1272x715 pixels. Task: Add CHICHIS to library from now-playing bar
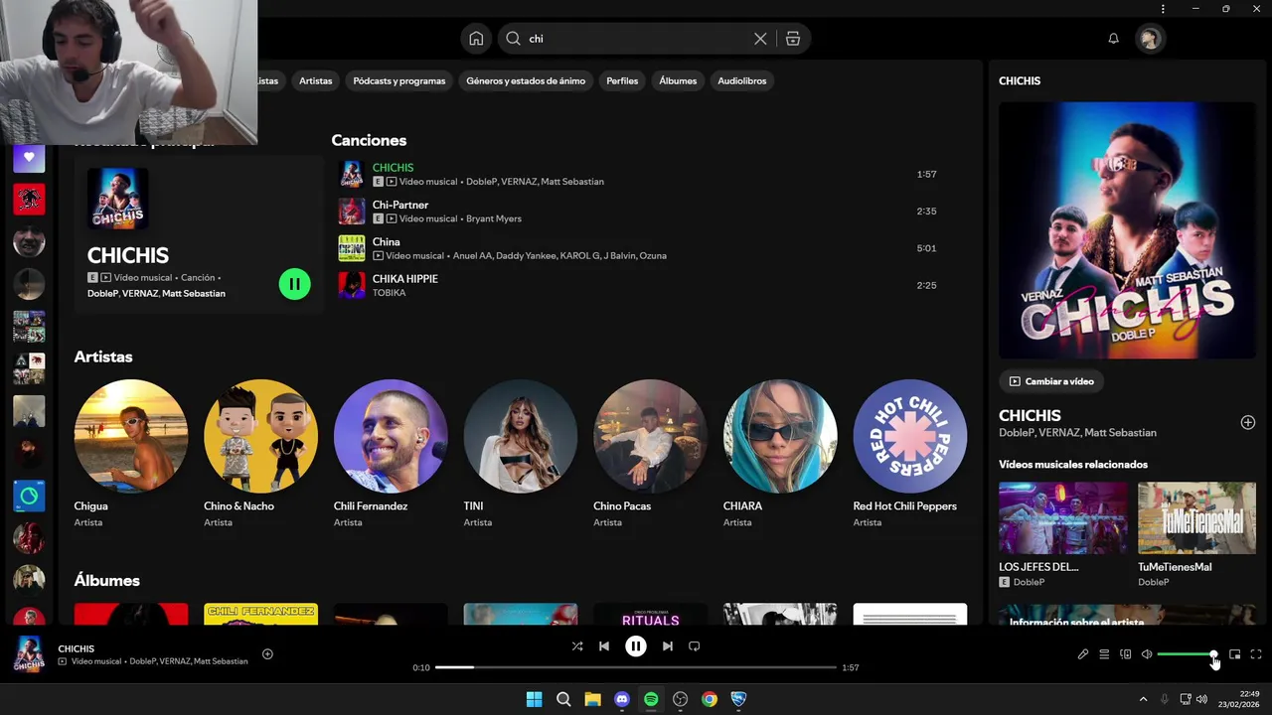(267, 653)
